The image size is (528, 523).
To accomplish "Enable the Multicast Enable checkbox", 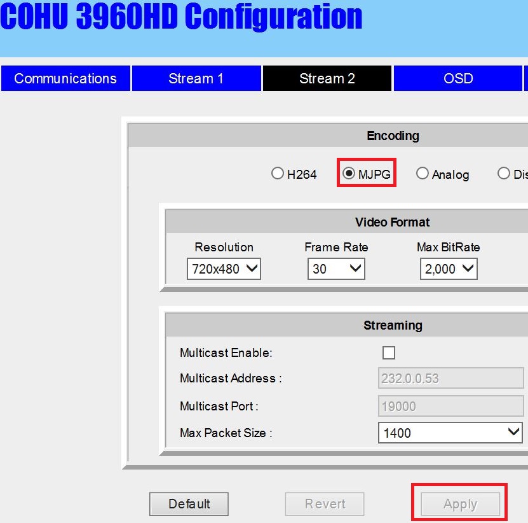I will click(x=389, y=352).
